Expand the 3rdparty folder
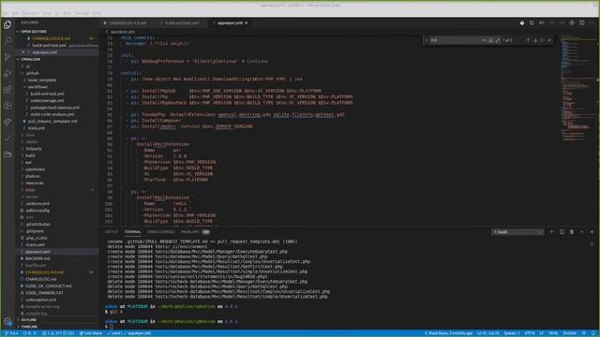Viewport: 600px width, 337px height. pos(34,149)
